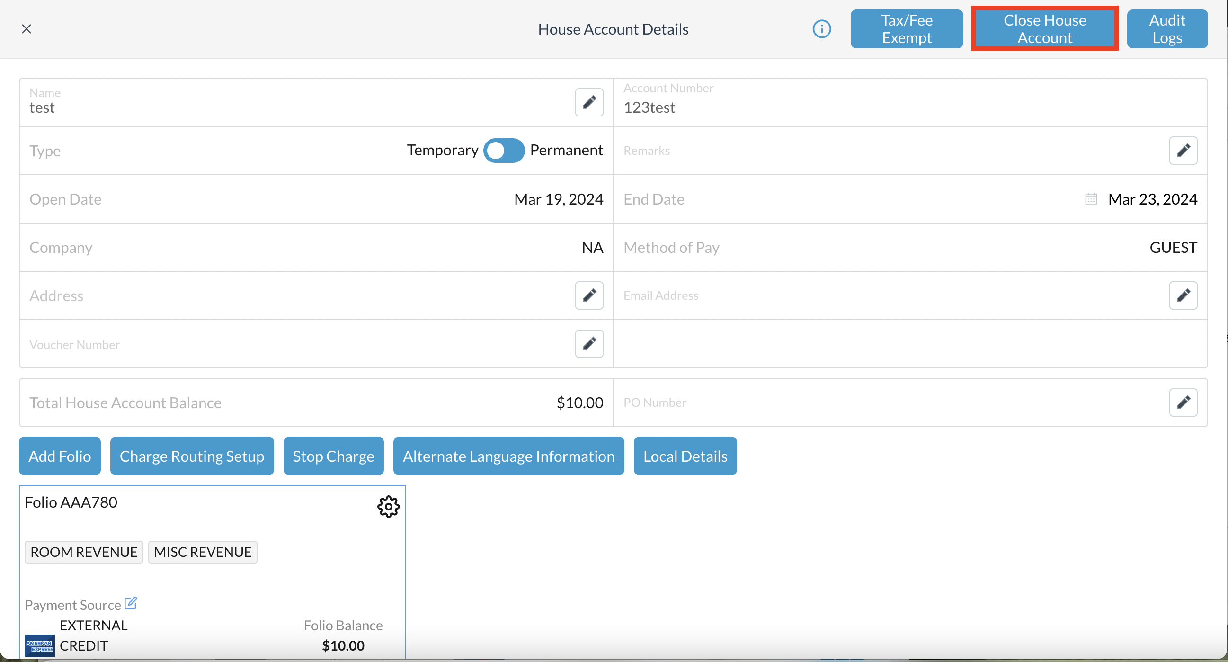
Task: Open the Tax/Fee Exempt options
Action: [x=906, y=29]
